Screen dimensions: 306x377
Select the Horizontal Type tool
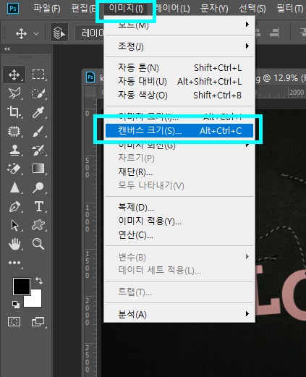(x=38, y=207)
